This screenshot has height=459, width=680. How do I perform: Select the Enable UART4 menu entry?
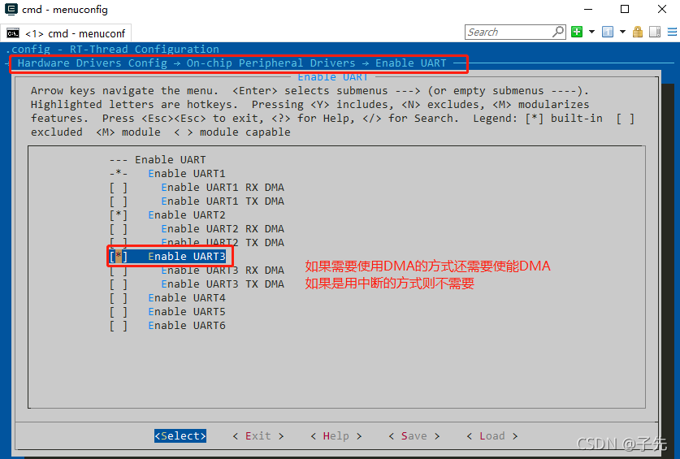click(186, 298)
